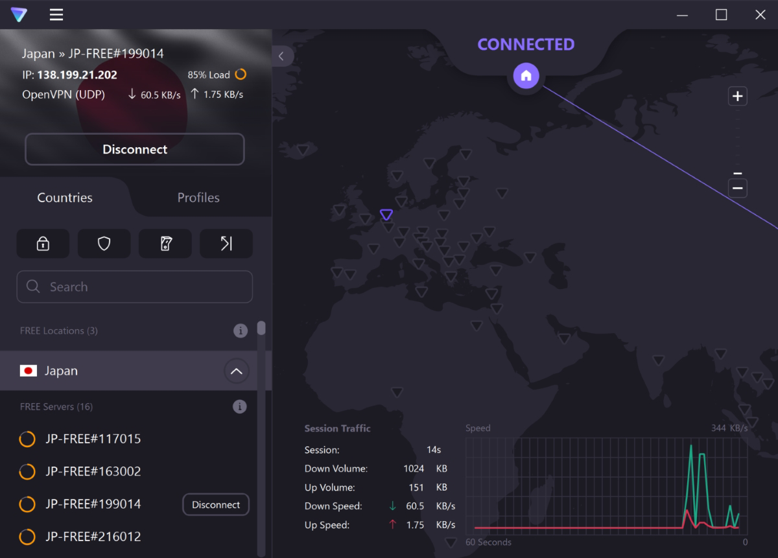Show info for FREE Locations
This screenshot has height=558, width=778.
click(241, 331)
